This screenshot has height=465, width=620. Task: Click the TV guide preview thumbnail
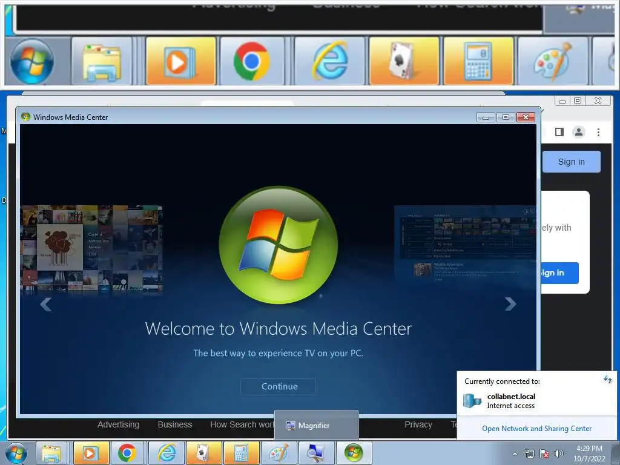(466, 243)
